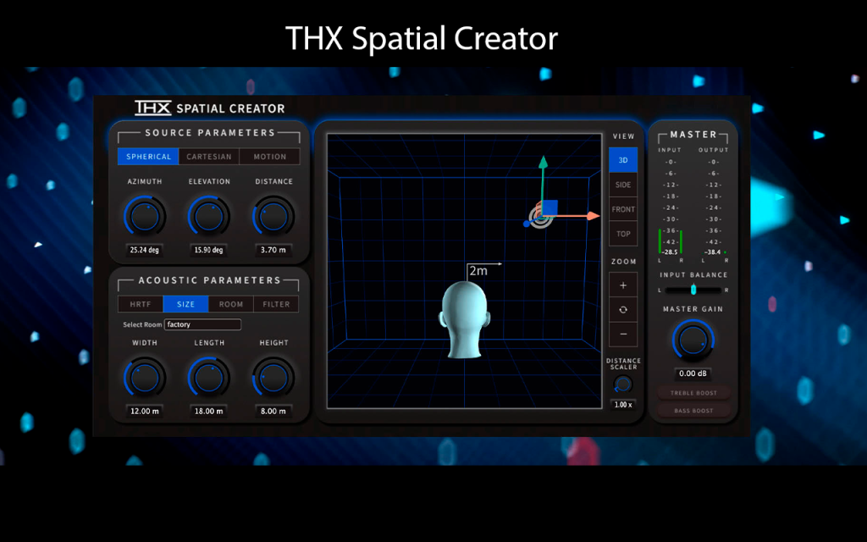Viewport: 867px width, 542px height.
Task: Switch to the Cartesian tab
Action: [209, 157]
